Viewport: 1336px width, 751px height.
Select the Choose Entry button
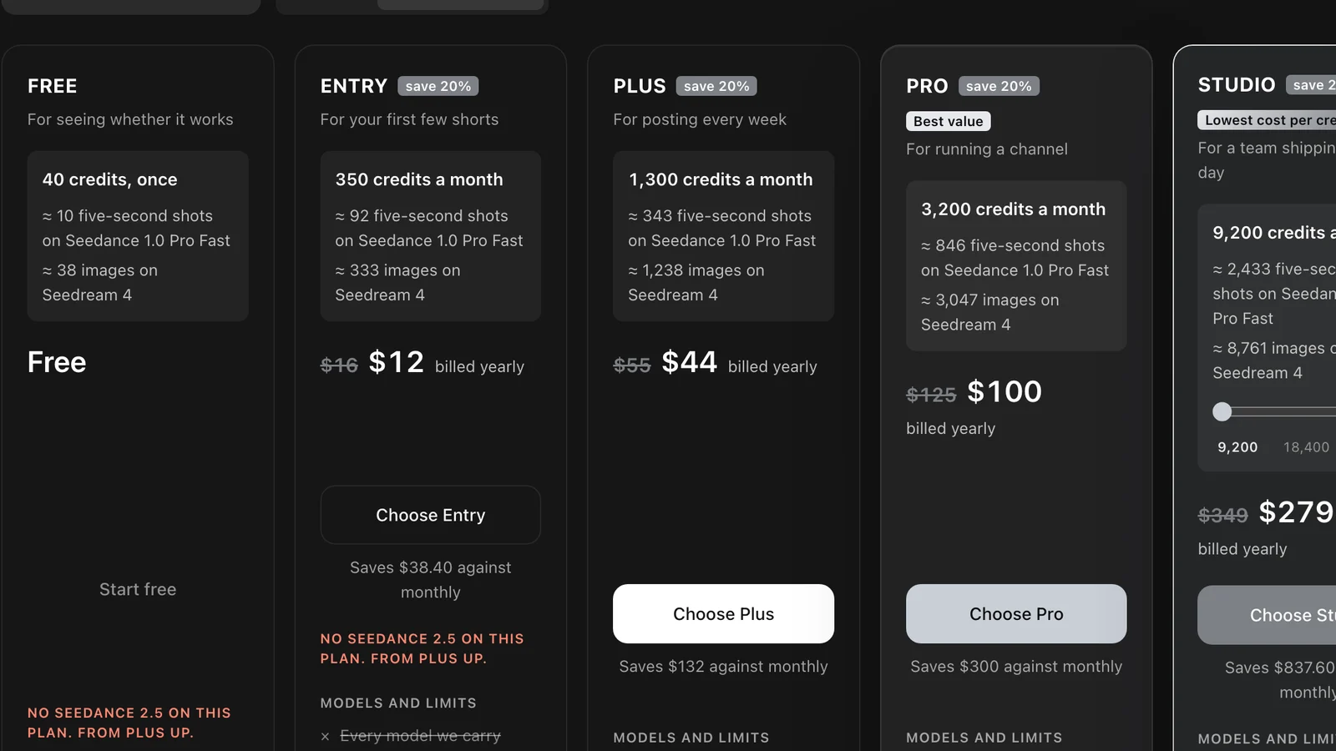click(430, 515)
